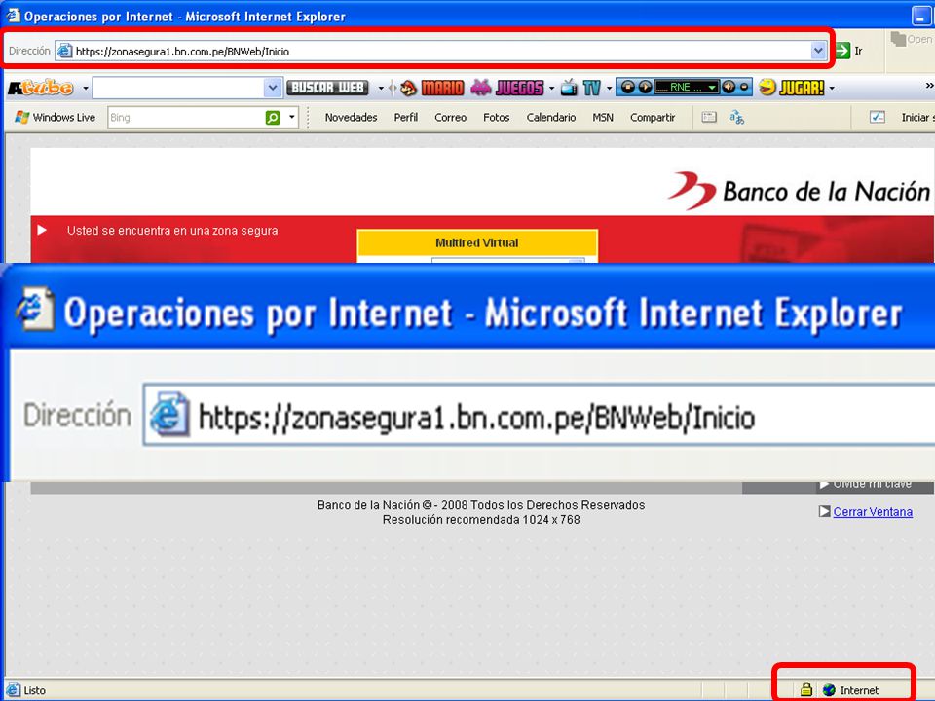Click the green Bing search magnifier
The height and width of the screenshot is (701, 935).
pyautogui.click(x=273, y=118)
